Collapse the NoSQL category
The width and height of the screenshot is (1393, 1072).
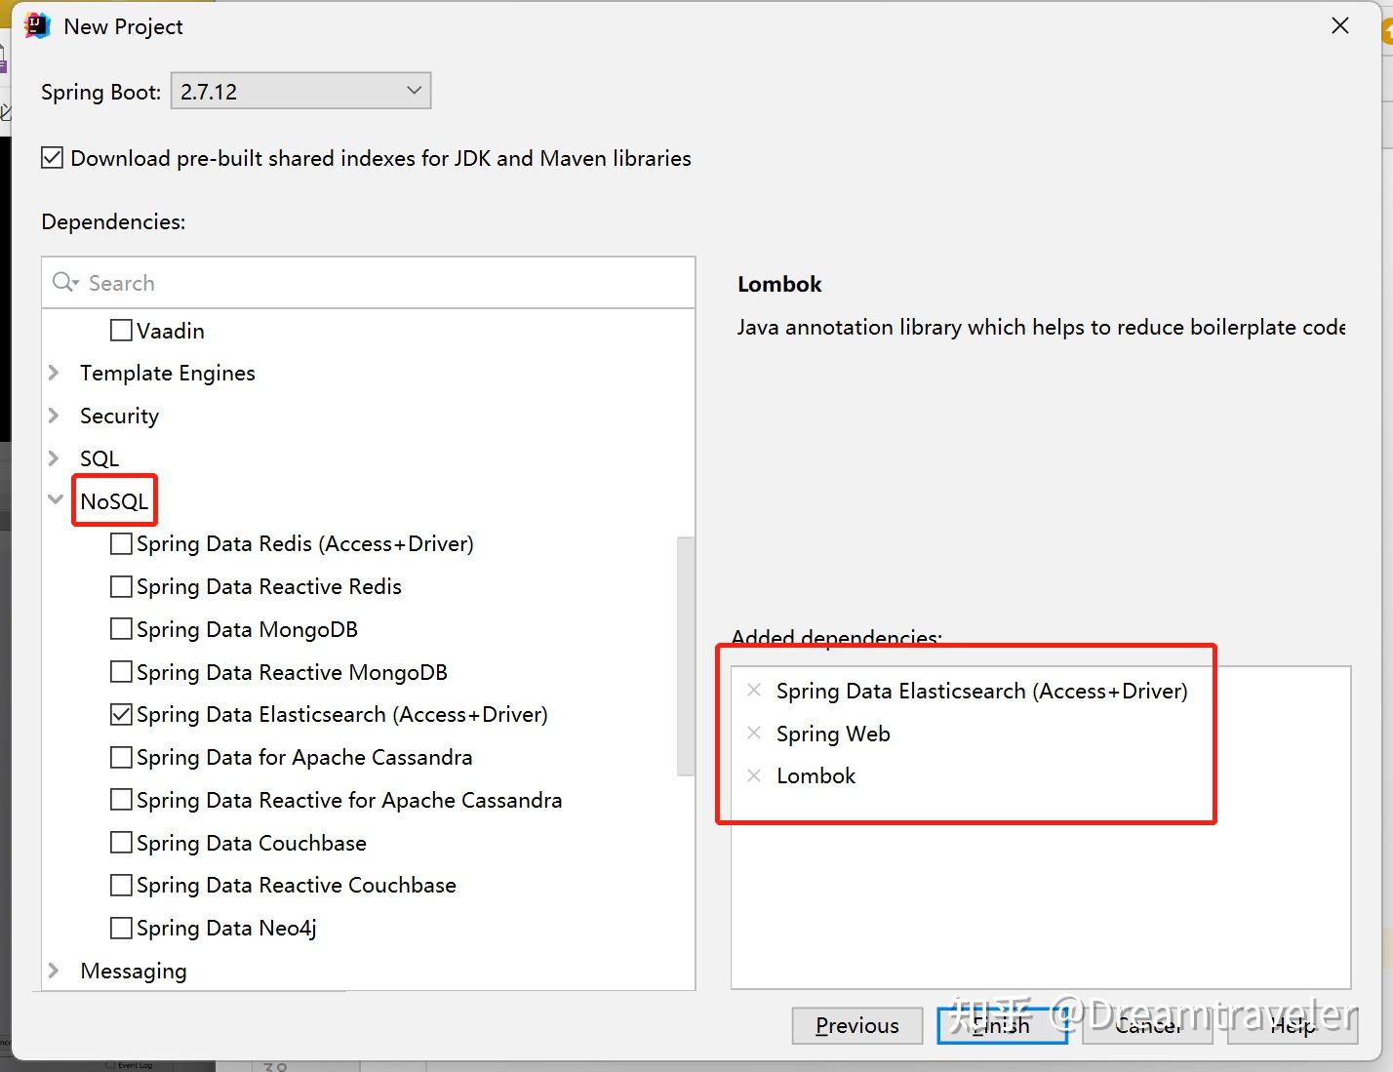[55, 500]
